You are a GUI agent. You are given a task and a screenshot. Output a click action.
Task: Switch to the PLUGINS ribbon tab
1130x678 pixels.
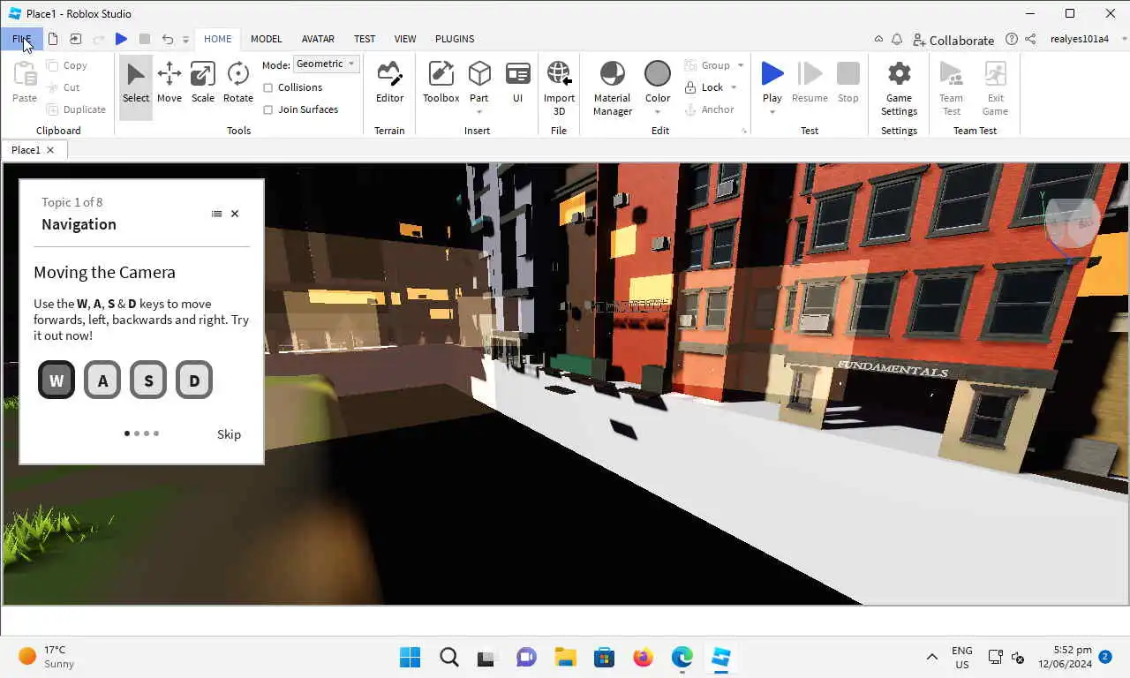coord(455,39)
